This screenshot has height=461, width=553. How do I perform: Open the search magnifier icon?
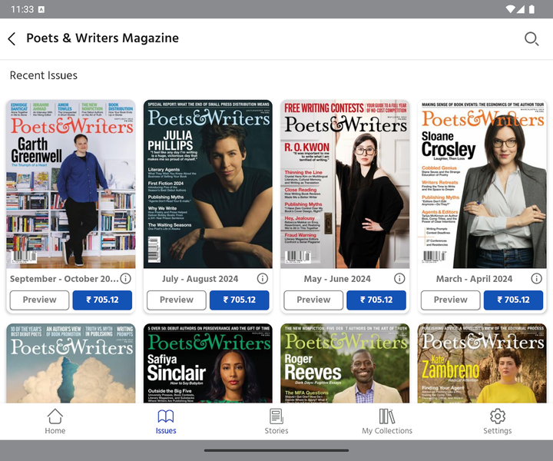531,38
